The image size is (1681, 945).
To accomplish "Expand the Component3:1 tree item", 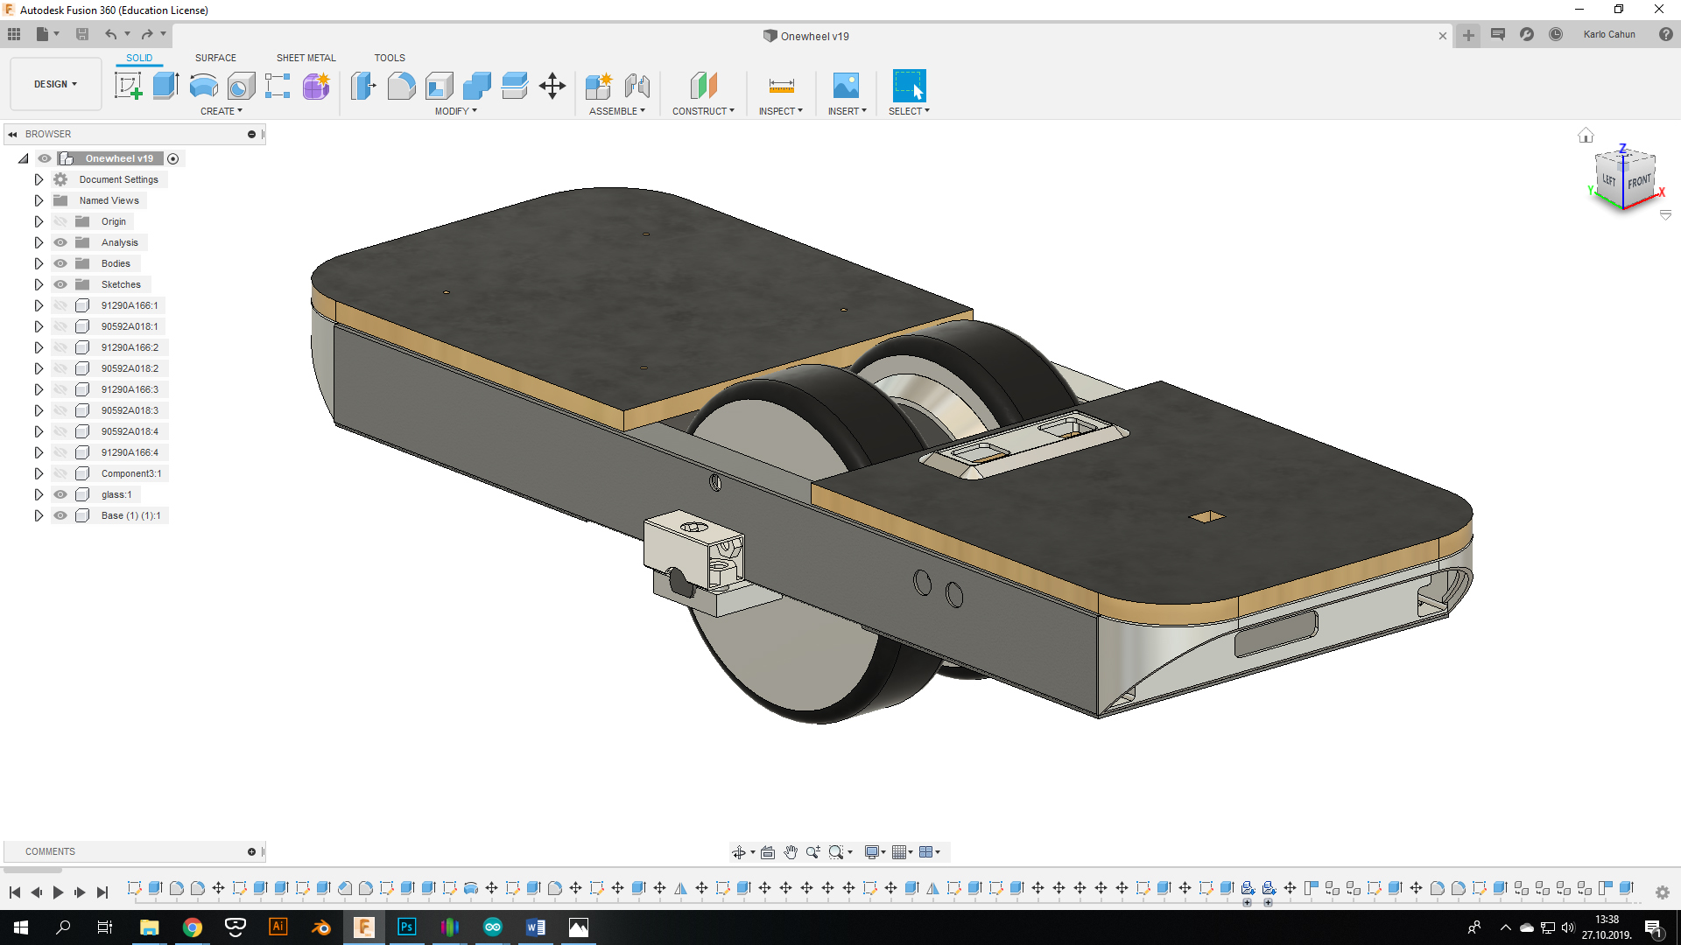I will point(39,473).
